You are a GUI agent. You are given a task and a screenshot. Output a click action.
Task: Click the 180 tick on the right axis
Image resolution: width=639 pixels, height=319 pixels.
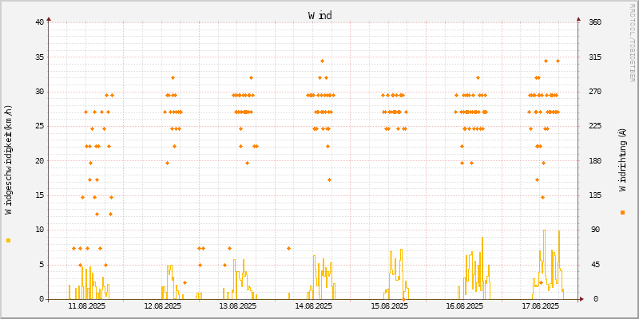pyautogui.click(x=595, y=160)
